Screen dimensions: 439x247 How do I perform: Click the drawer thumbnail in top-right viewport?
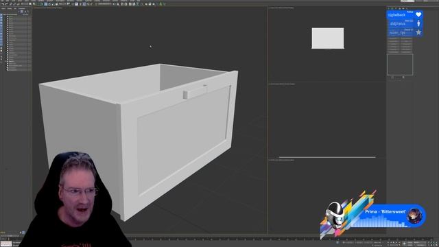(328, 38)
